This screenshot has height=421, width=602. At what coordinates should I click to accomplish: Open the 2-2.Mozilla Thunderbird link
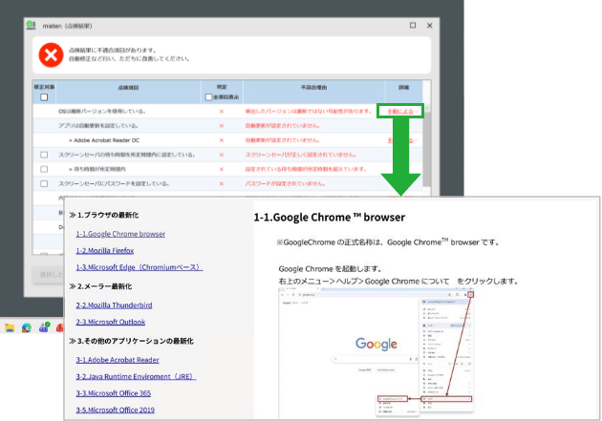114,305
